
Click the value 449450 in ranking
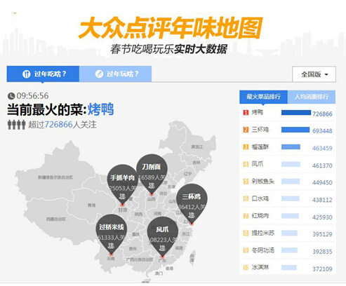322,182
